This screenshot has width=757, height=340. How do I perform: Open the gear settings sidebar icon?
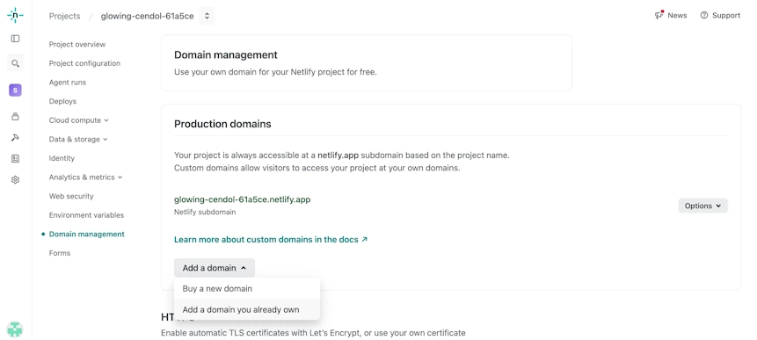pyautogui.click(x=15, y=180)
